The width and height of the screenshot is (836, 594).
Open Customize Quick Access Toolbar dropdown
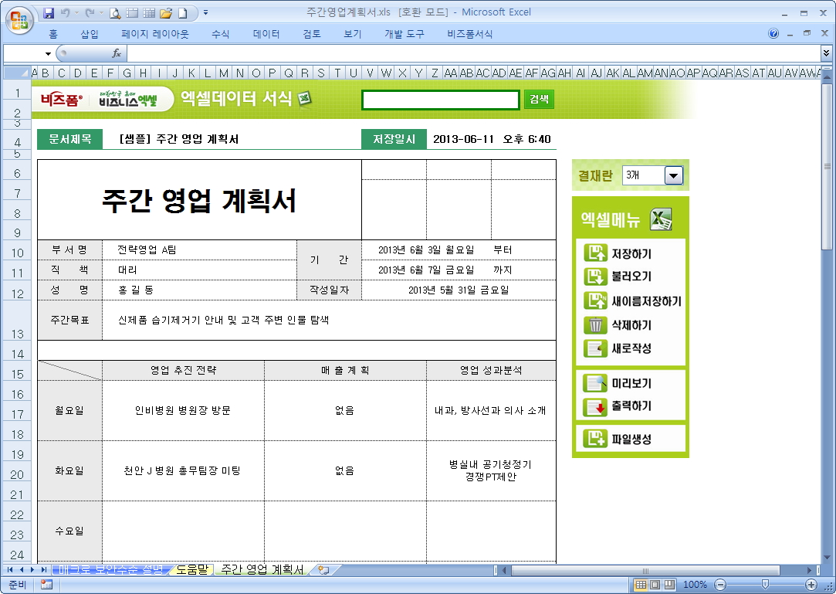pos(206,13)
